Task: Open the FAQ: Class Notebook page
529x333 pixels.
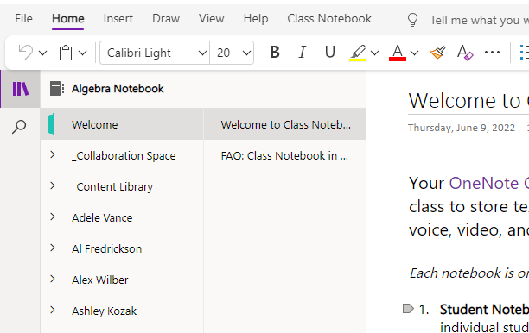Action: click(285, 155)
